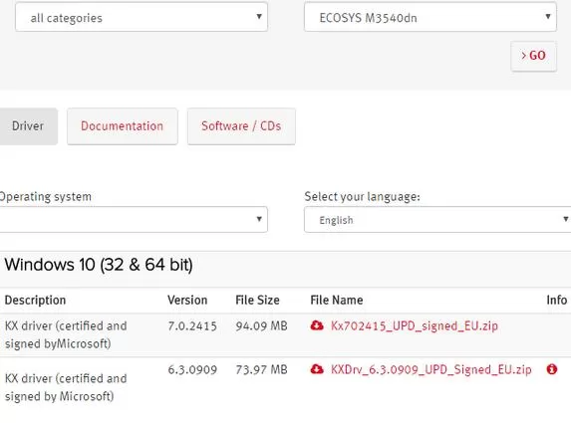The width and height of the screenshot is (571, 423).
Task: Open the ECOSYS M3540dn model selector
Action: tap(430, 17)
